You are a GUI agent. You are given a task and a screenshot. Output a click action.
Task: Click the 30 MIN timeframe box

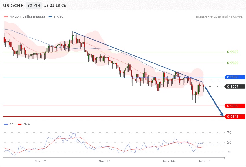[33, 6]
